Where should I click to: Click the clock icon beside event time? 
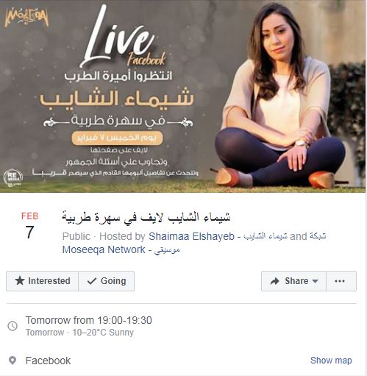coord(13,326)
